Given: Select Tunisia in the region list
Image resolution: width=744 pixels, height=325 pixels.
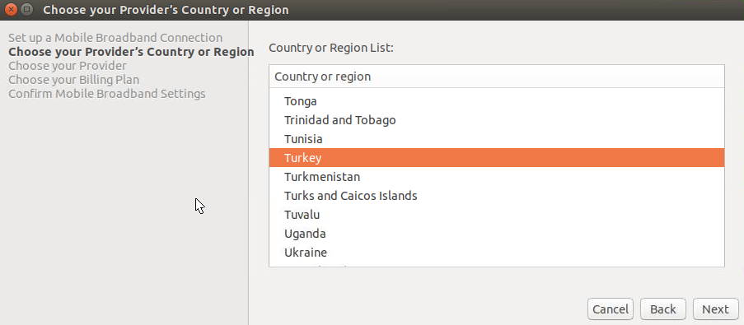Looking at the screenshot, I should coord(496,139).
